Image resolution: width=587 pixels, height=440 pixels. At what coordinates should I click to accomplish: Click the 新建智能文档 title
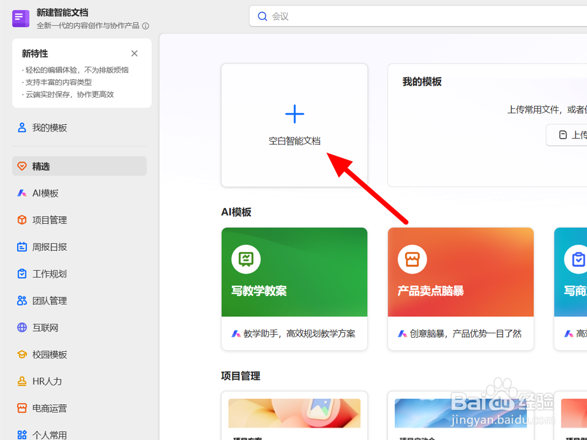[63, 13]
